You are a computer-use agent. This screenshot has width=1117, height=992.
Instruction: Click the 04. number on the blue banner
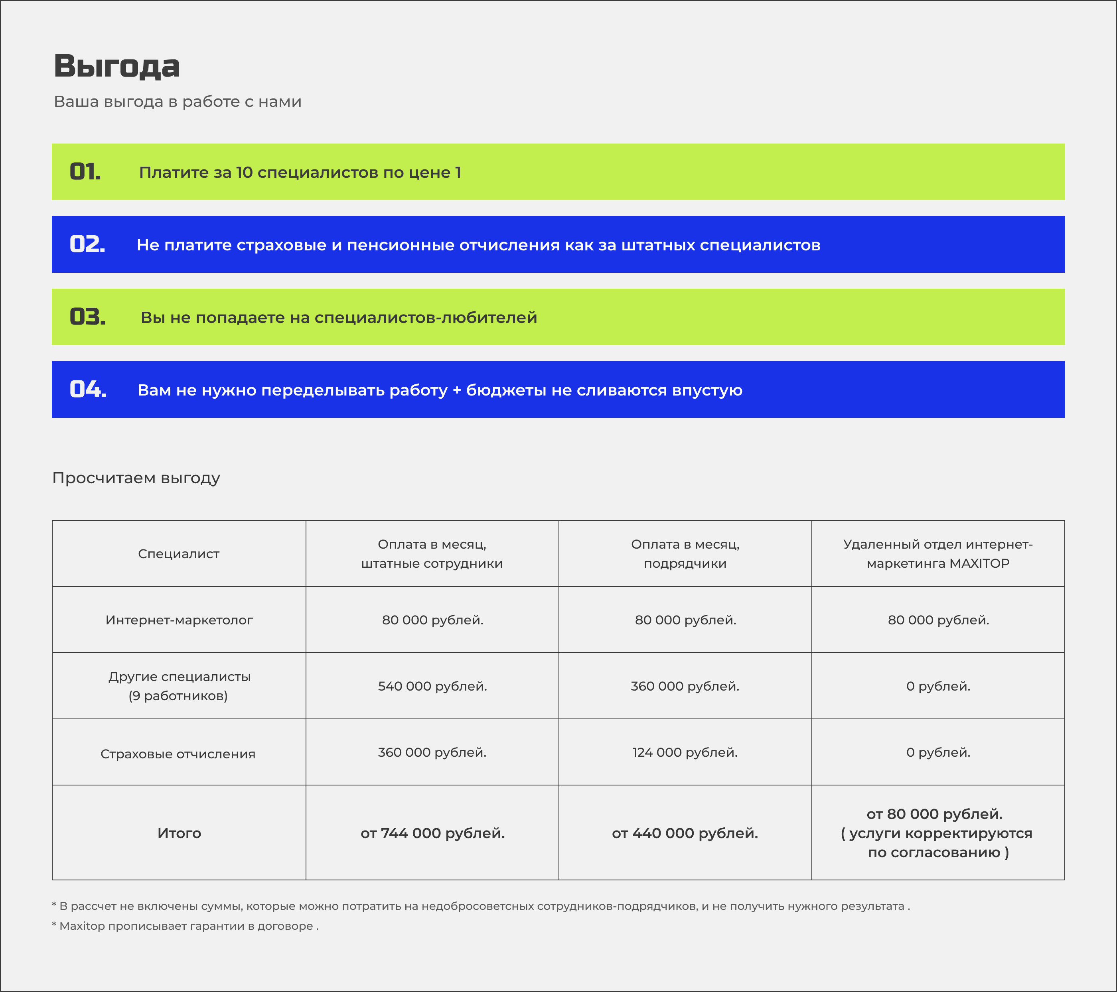88,390
